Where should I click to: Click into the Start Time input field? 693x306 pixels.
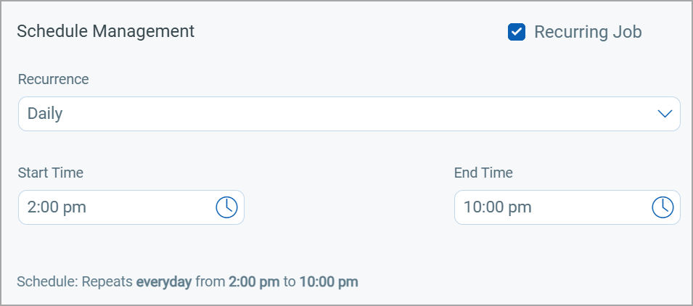click(x=131, y=207)
